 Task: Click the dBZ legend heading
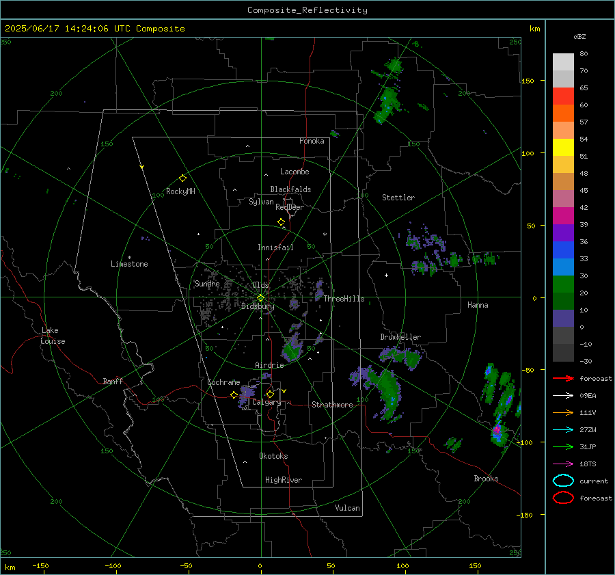pyautogui.click(x=579, y=36)
